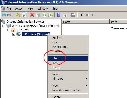Click the FTP Sites folder icon
127x98 pixels.
tap(13, 30)
